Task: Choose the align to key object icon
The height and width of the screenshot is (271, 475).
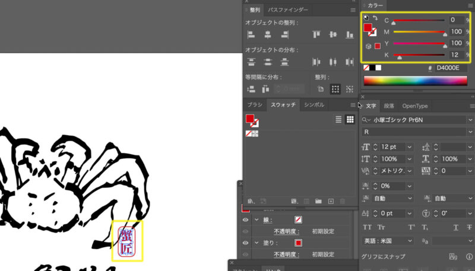Action: coord(350,89)
